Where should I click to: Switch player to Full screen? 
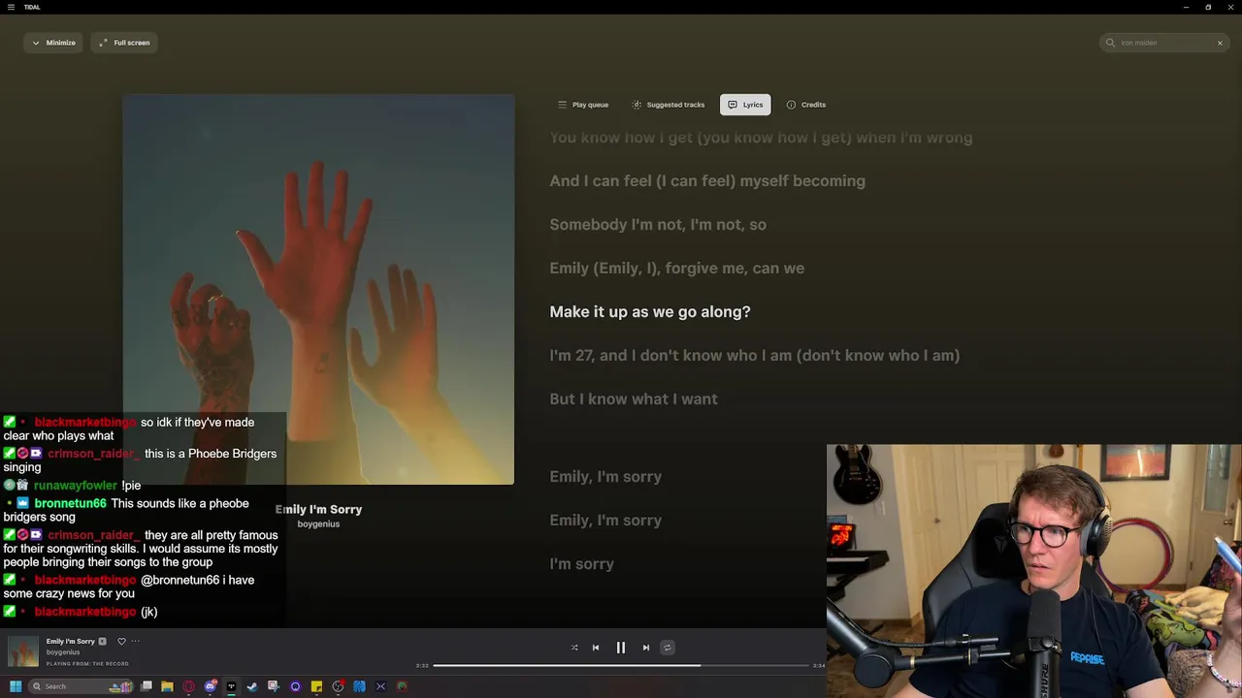[124, 43]
